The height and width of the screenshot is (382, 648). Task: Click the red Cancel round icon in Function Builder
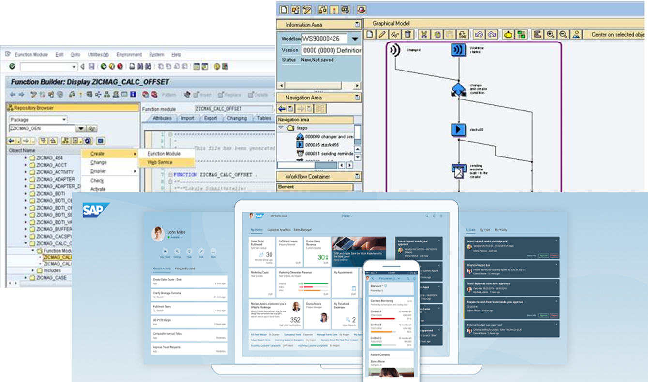(x=120, y=67)
